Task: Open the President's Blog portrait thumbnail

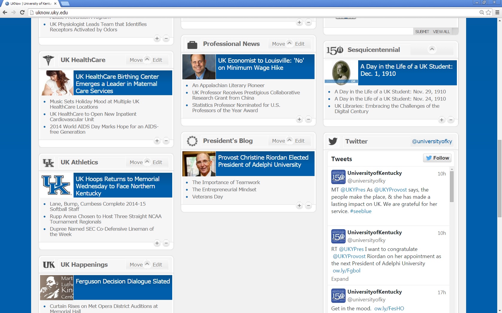Action: click(199, 164)
